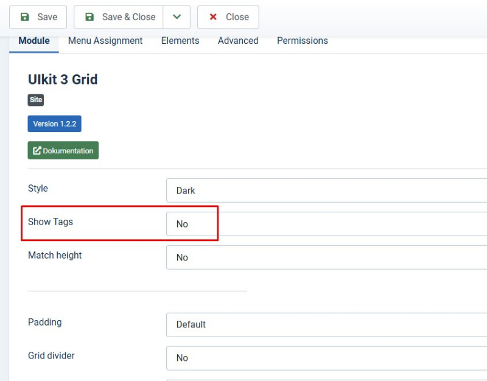
Task: Open the Padding dropdown showing Default
Action: tap(326, 324)
